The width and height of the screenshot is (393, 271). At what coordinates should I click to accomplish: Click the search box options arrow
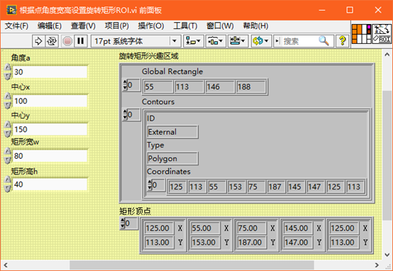277,41
